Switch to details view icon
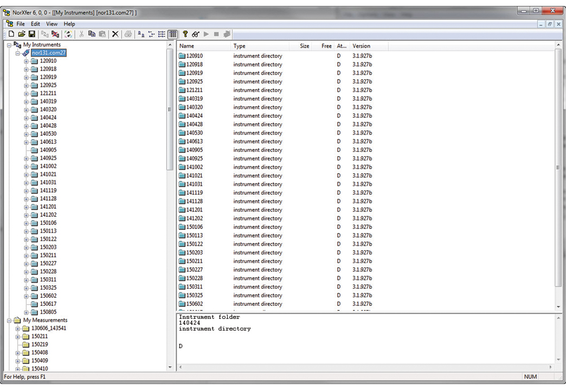This screenshot has height=390, width=566. 172,34
